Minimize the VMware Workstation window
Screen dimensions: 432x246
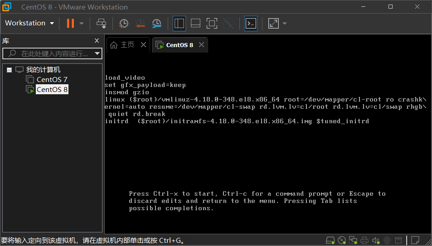[364, 7]
